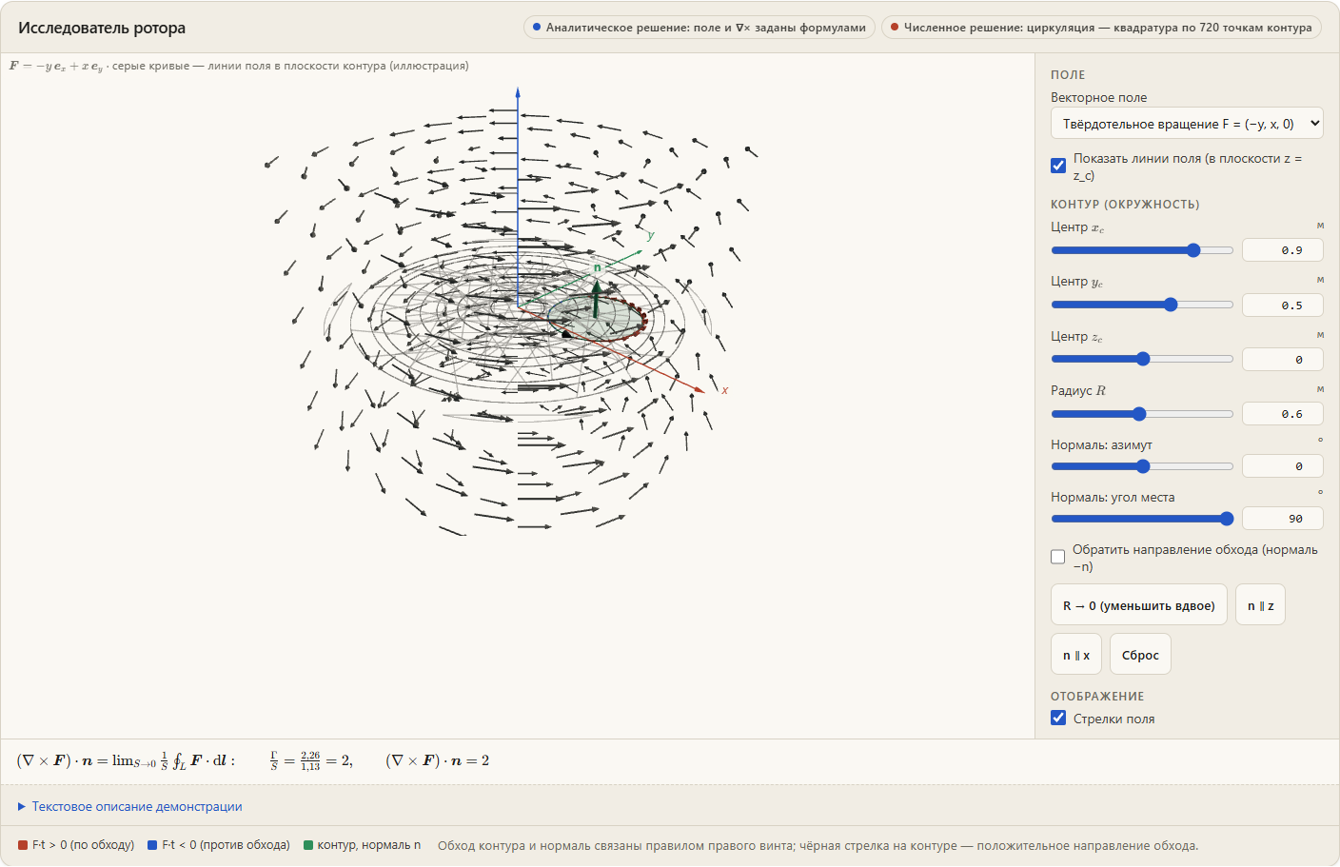Focus the угол места value field 90
This screenshot has width=1340, height=867.
pos(1283,519)
